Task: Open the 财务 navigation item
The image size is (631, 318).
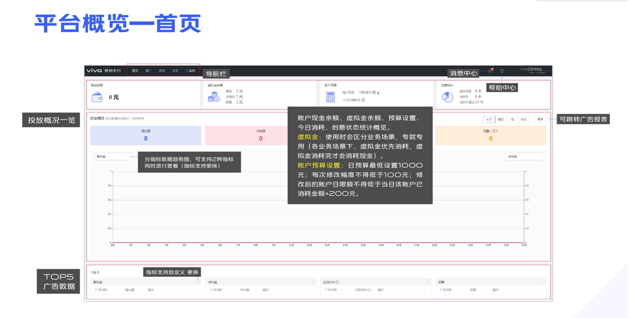Action: (x=176, y=71)
